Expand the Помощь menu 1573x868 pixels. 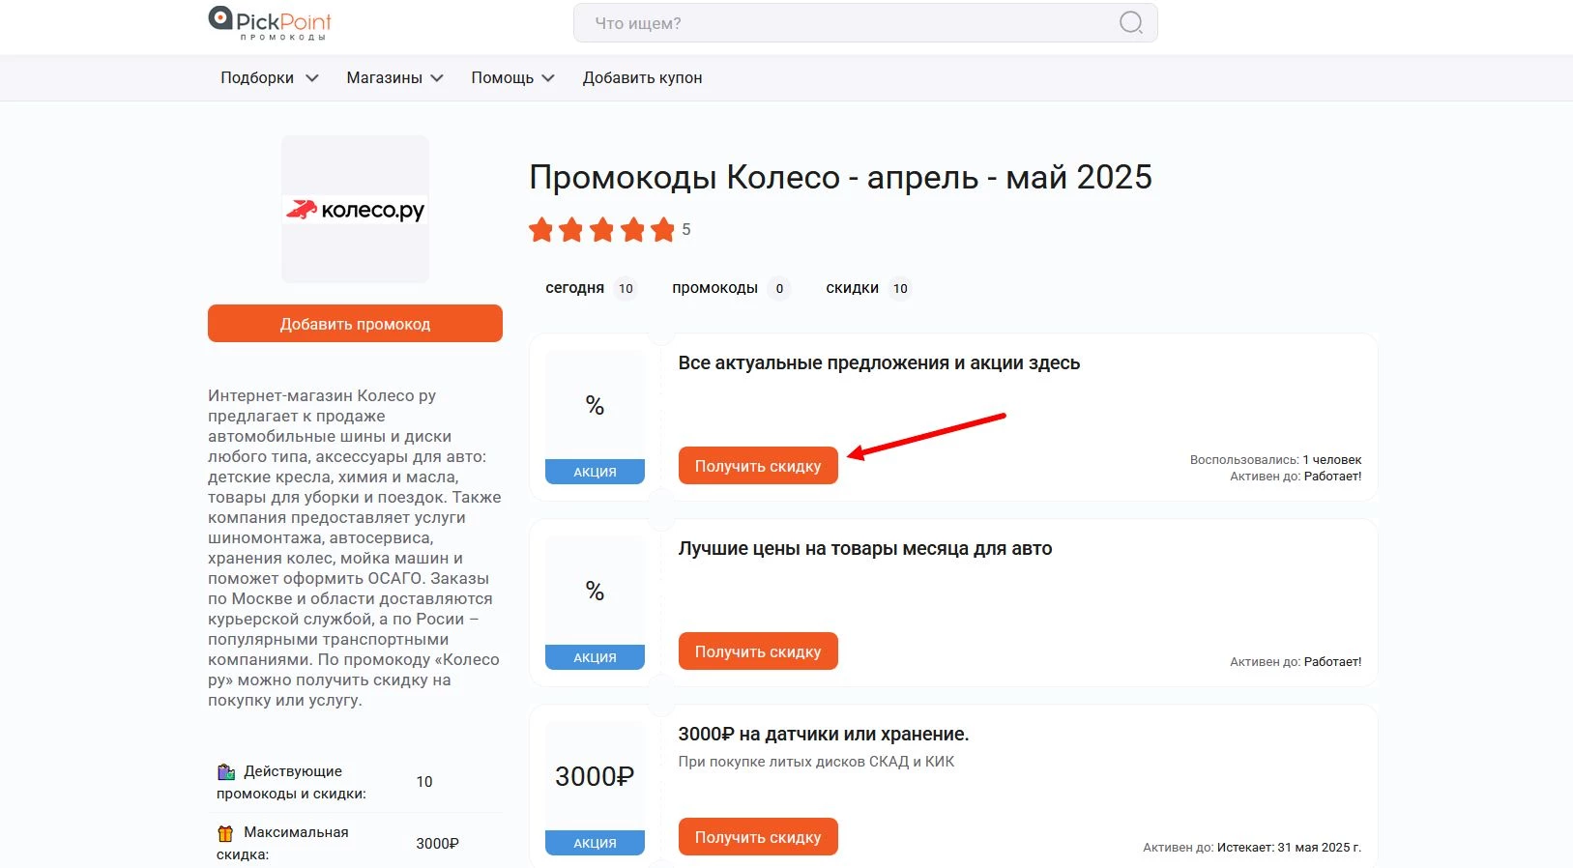click(512, 78)
